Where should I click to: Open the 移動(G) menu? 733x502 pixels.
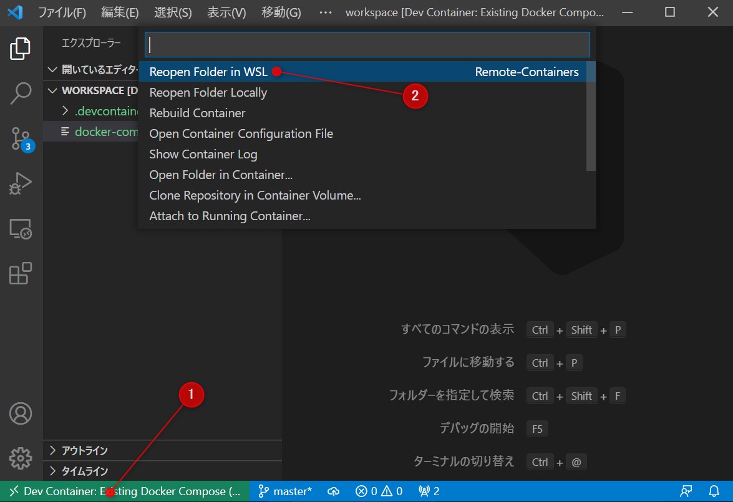click(x=281, y=12)
